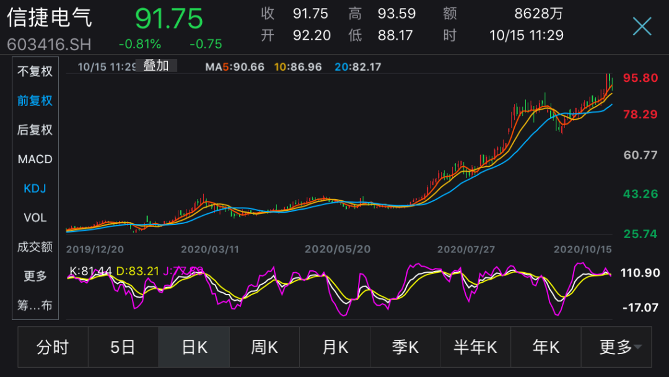669x377 pixels.
Task: Click turnover amount 8628万
Action: tap(539, 14)
